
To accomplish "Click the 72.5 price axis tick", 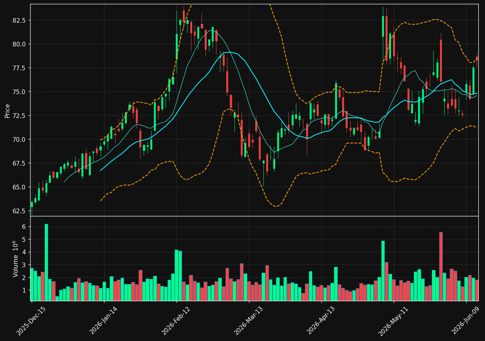I will click(20, 116).
